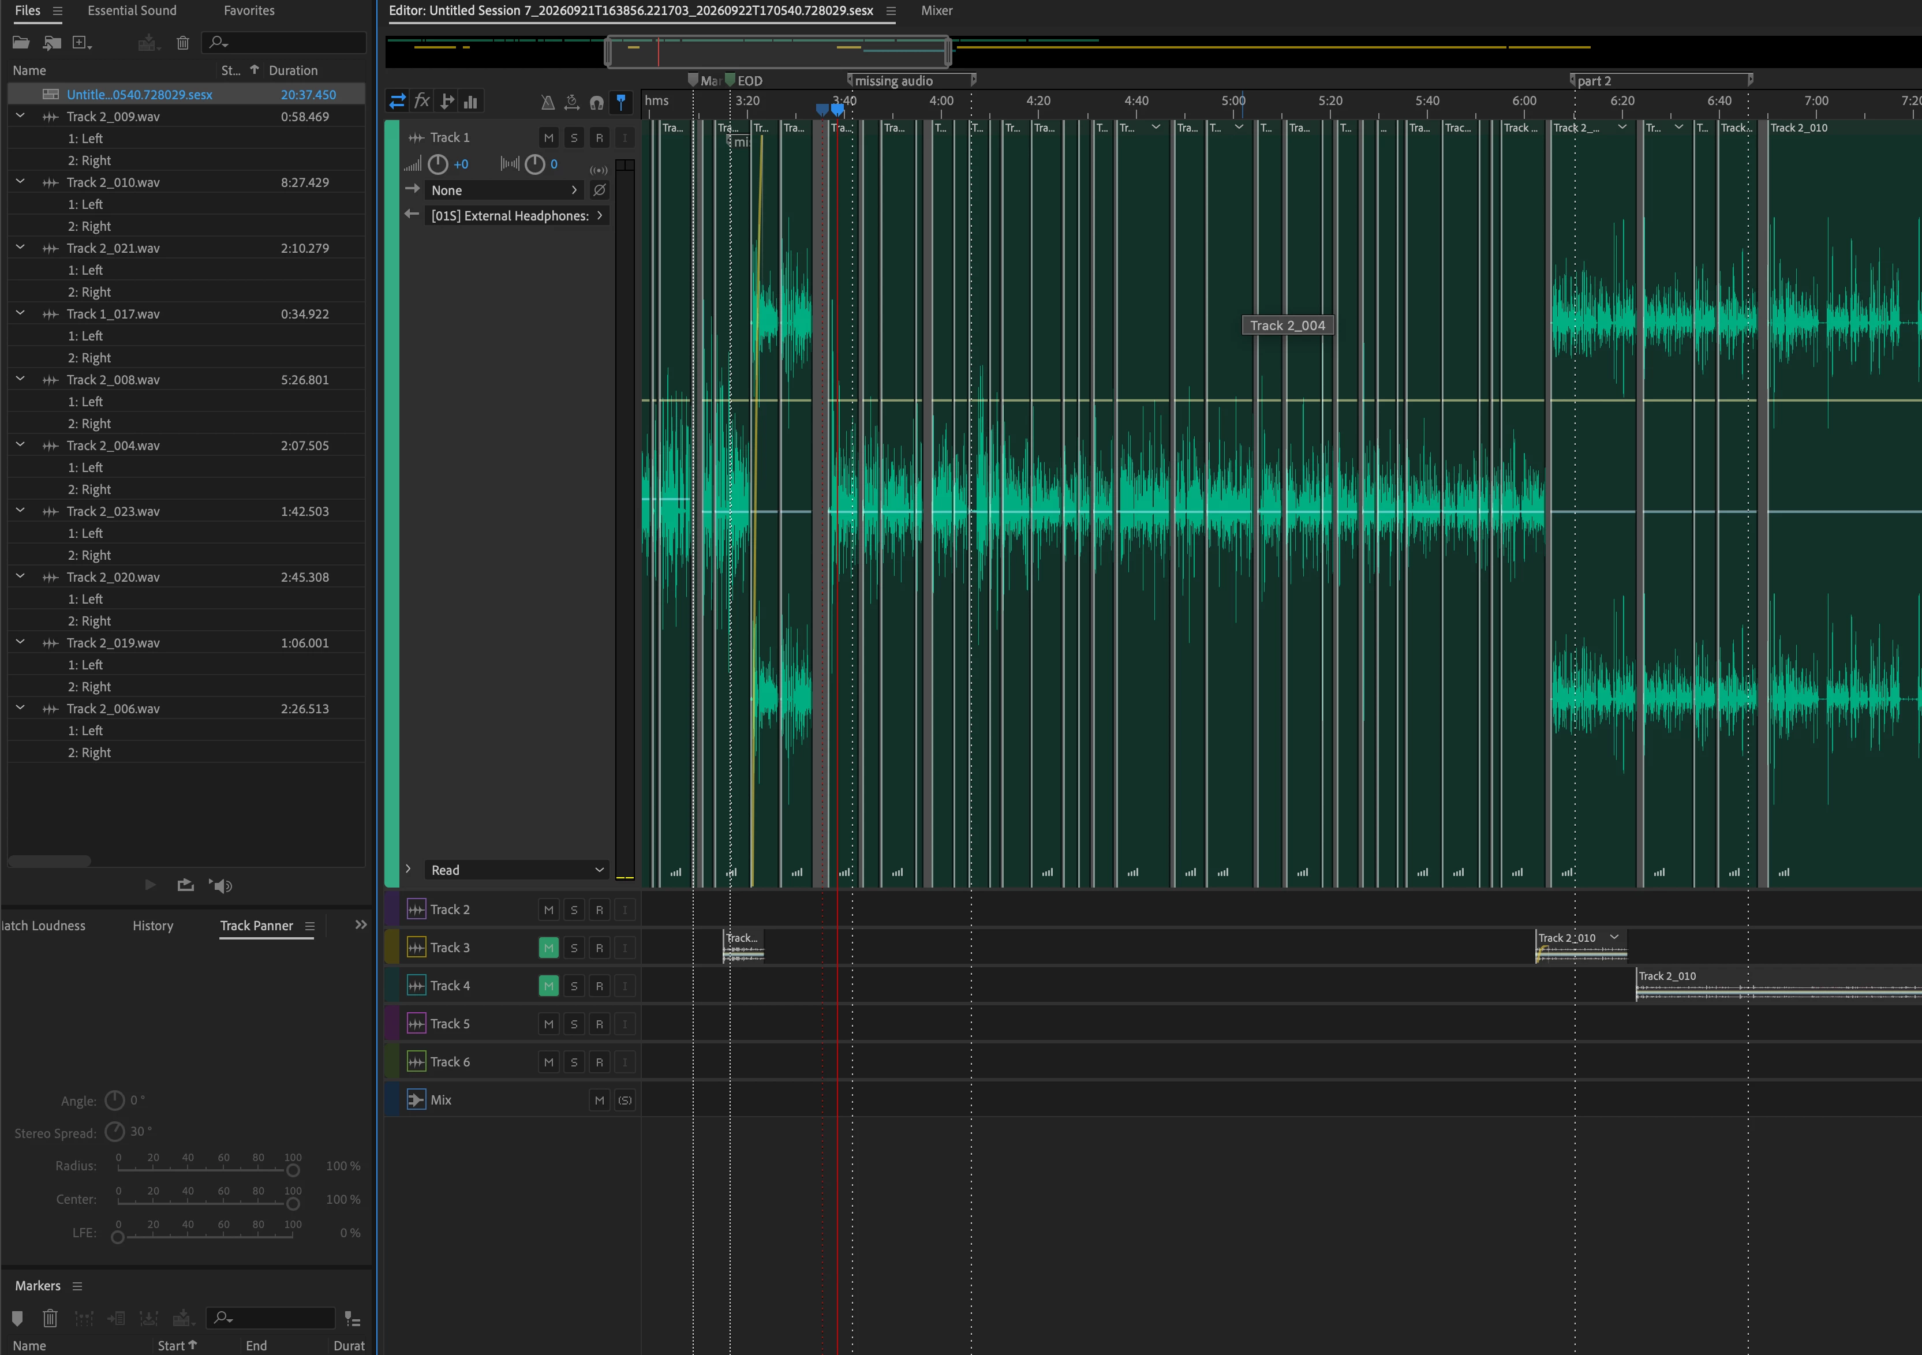Arm Track 2 for record with R
The width and height of the screenshot is (1922, 1355).
click(x=599, y=909)
